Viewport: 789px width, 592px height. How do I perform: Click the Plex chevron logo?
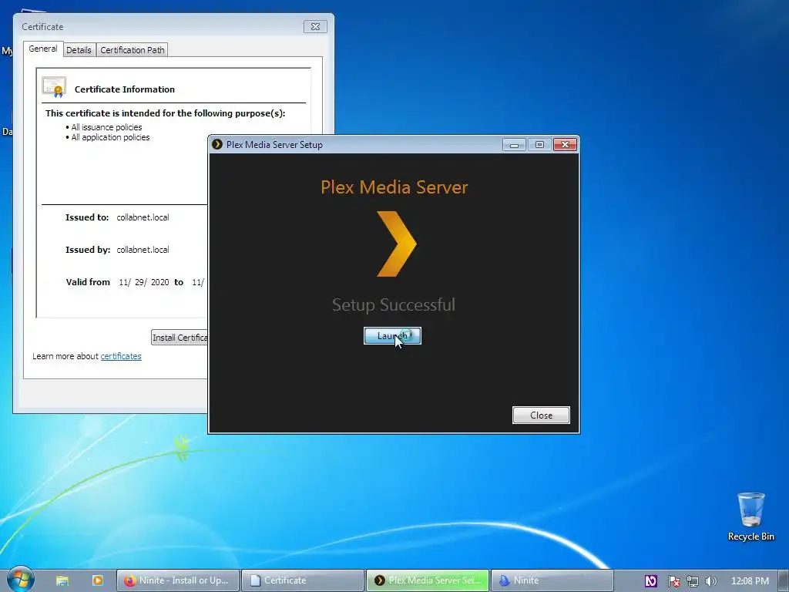click(397, 244)
